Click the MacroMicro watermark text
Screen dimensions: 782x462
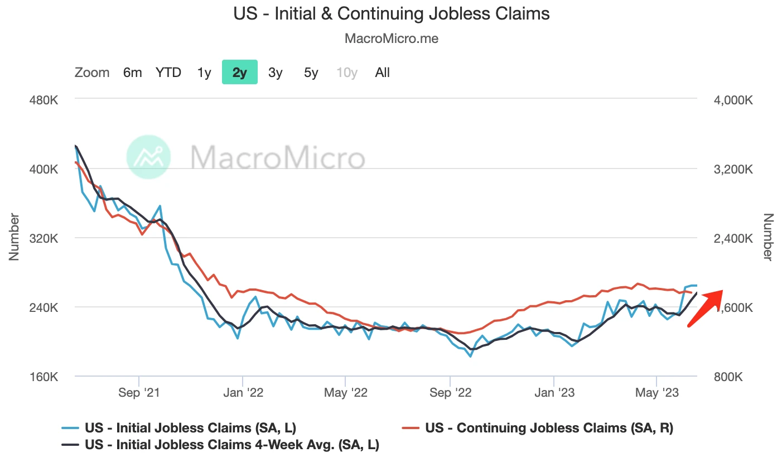click(x=277, y=157)
